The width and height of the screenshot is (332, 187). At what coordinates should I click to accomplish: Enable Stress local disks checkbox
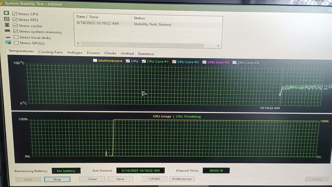click(x=16, y=37)
